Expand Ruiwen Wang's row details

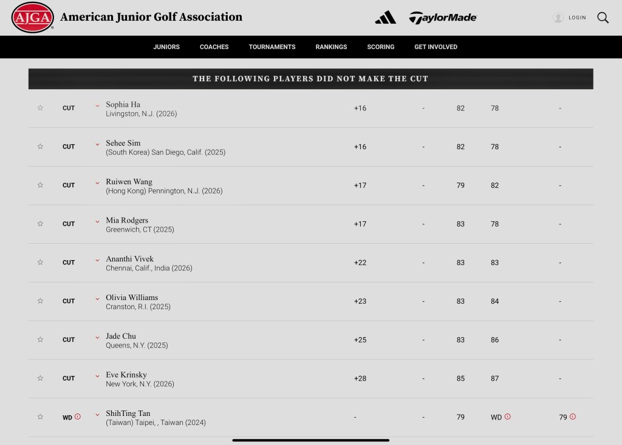[x=97, y=183]
